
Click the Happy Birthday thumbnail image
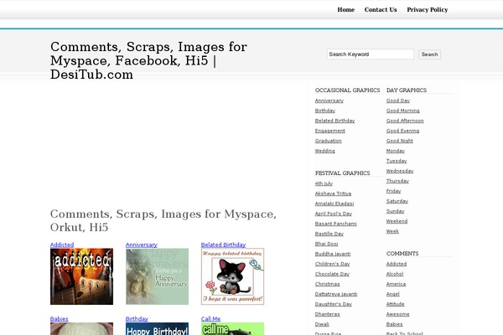[x=158, y=328]
